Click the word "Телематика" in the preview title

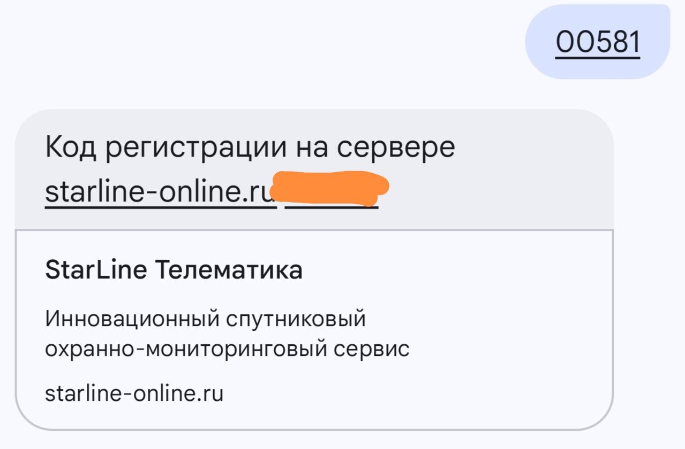(229, 270)
